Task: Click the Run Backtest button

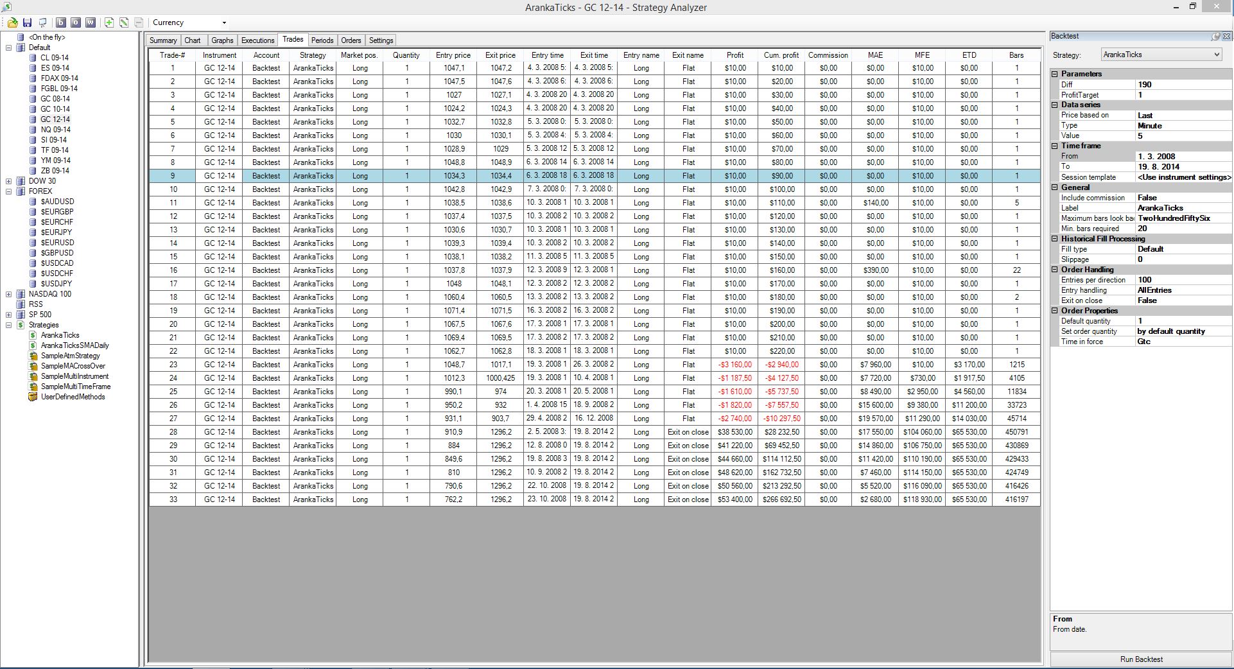Action: tap(1141, 659)
